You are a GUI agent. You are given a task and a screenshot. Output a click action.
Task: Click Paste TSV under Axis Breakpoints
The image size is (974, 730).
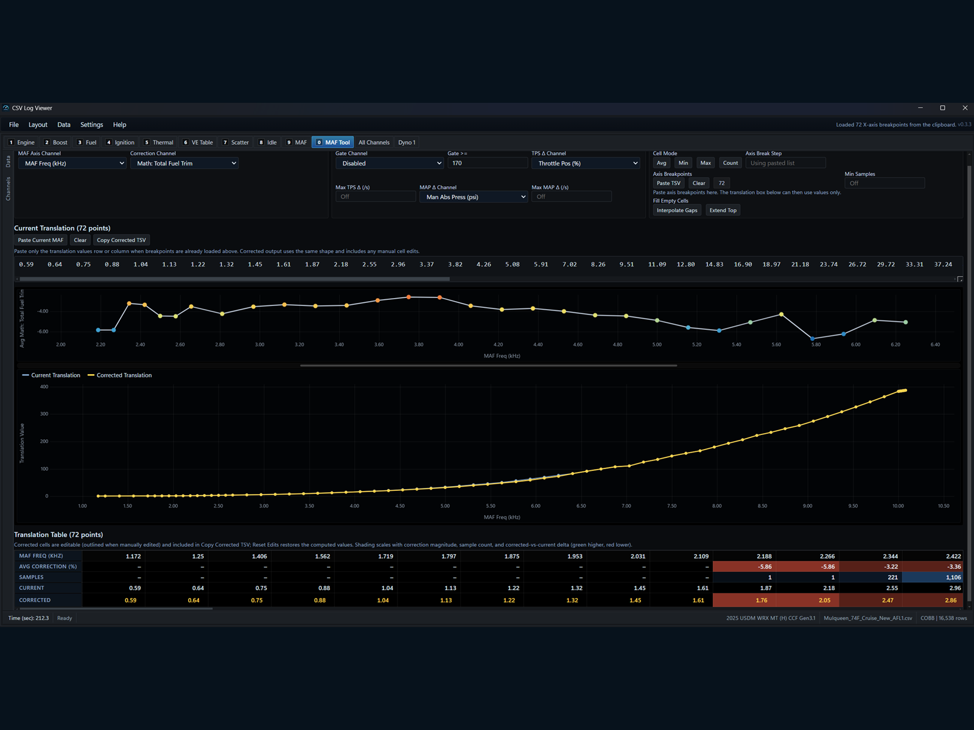(668, 183)
